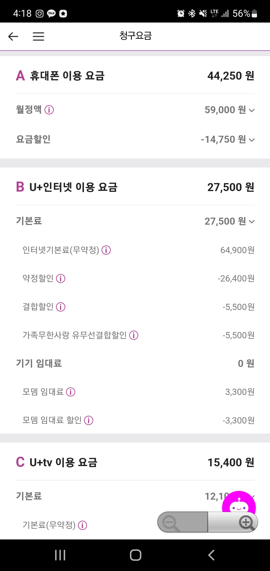Tap info icon next to 모뎀 임대료
Viewport: 270px width, 571px height.
(x=71, y=392)
